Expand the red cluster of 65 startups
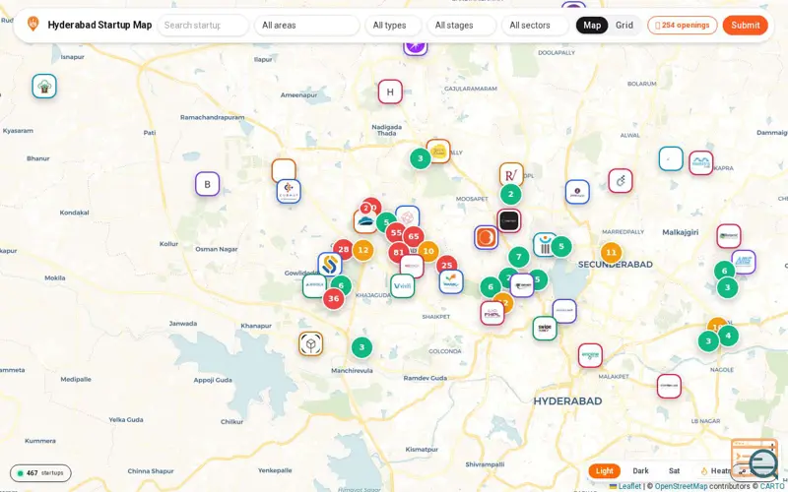 click(414, 236)
